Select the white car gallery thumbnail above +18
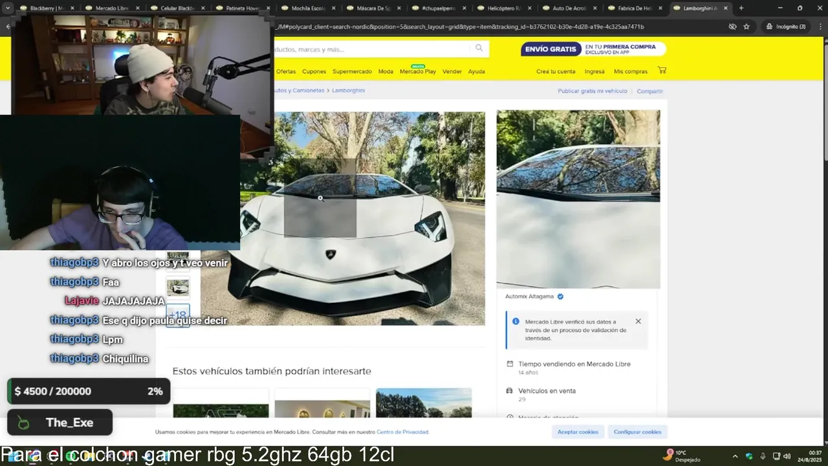The image size is (828, 466). 178,287
